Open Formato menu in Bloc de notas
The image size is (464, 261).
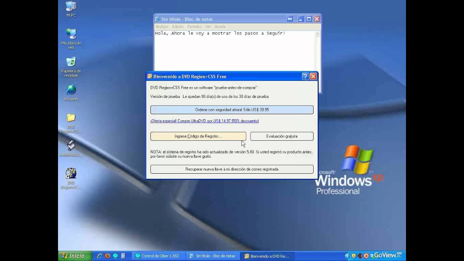coord(194,26)
